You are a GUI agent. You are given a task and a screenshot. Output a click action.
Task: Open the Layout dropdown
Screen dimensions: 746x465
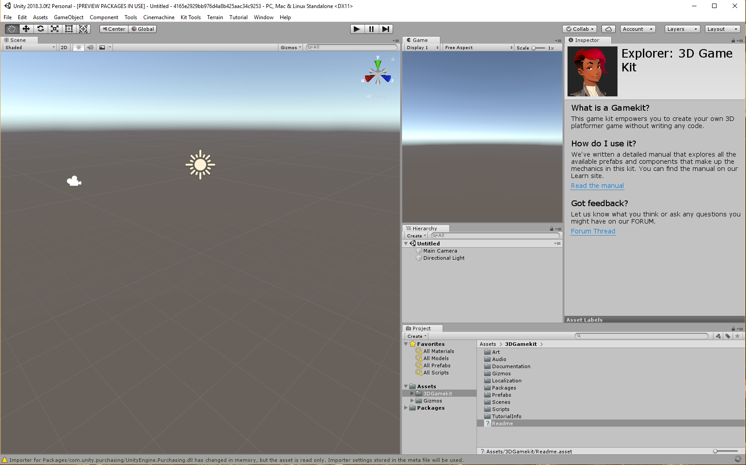[x=723, y=29]
